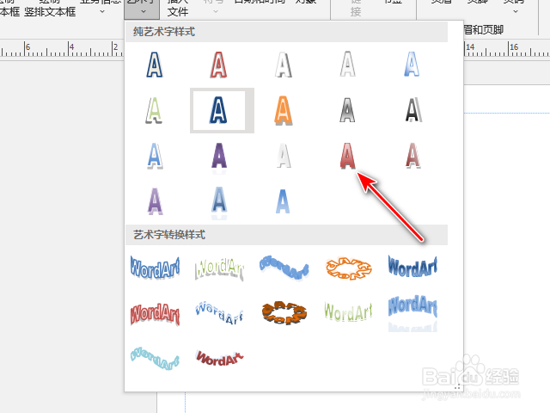The image size is (550, 413).
Task: Click the 插入文件 insert file button
Action: coord(178,9)
